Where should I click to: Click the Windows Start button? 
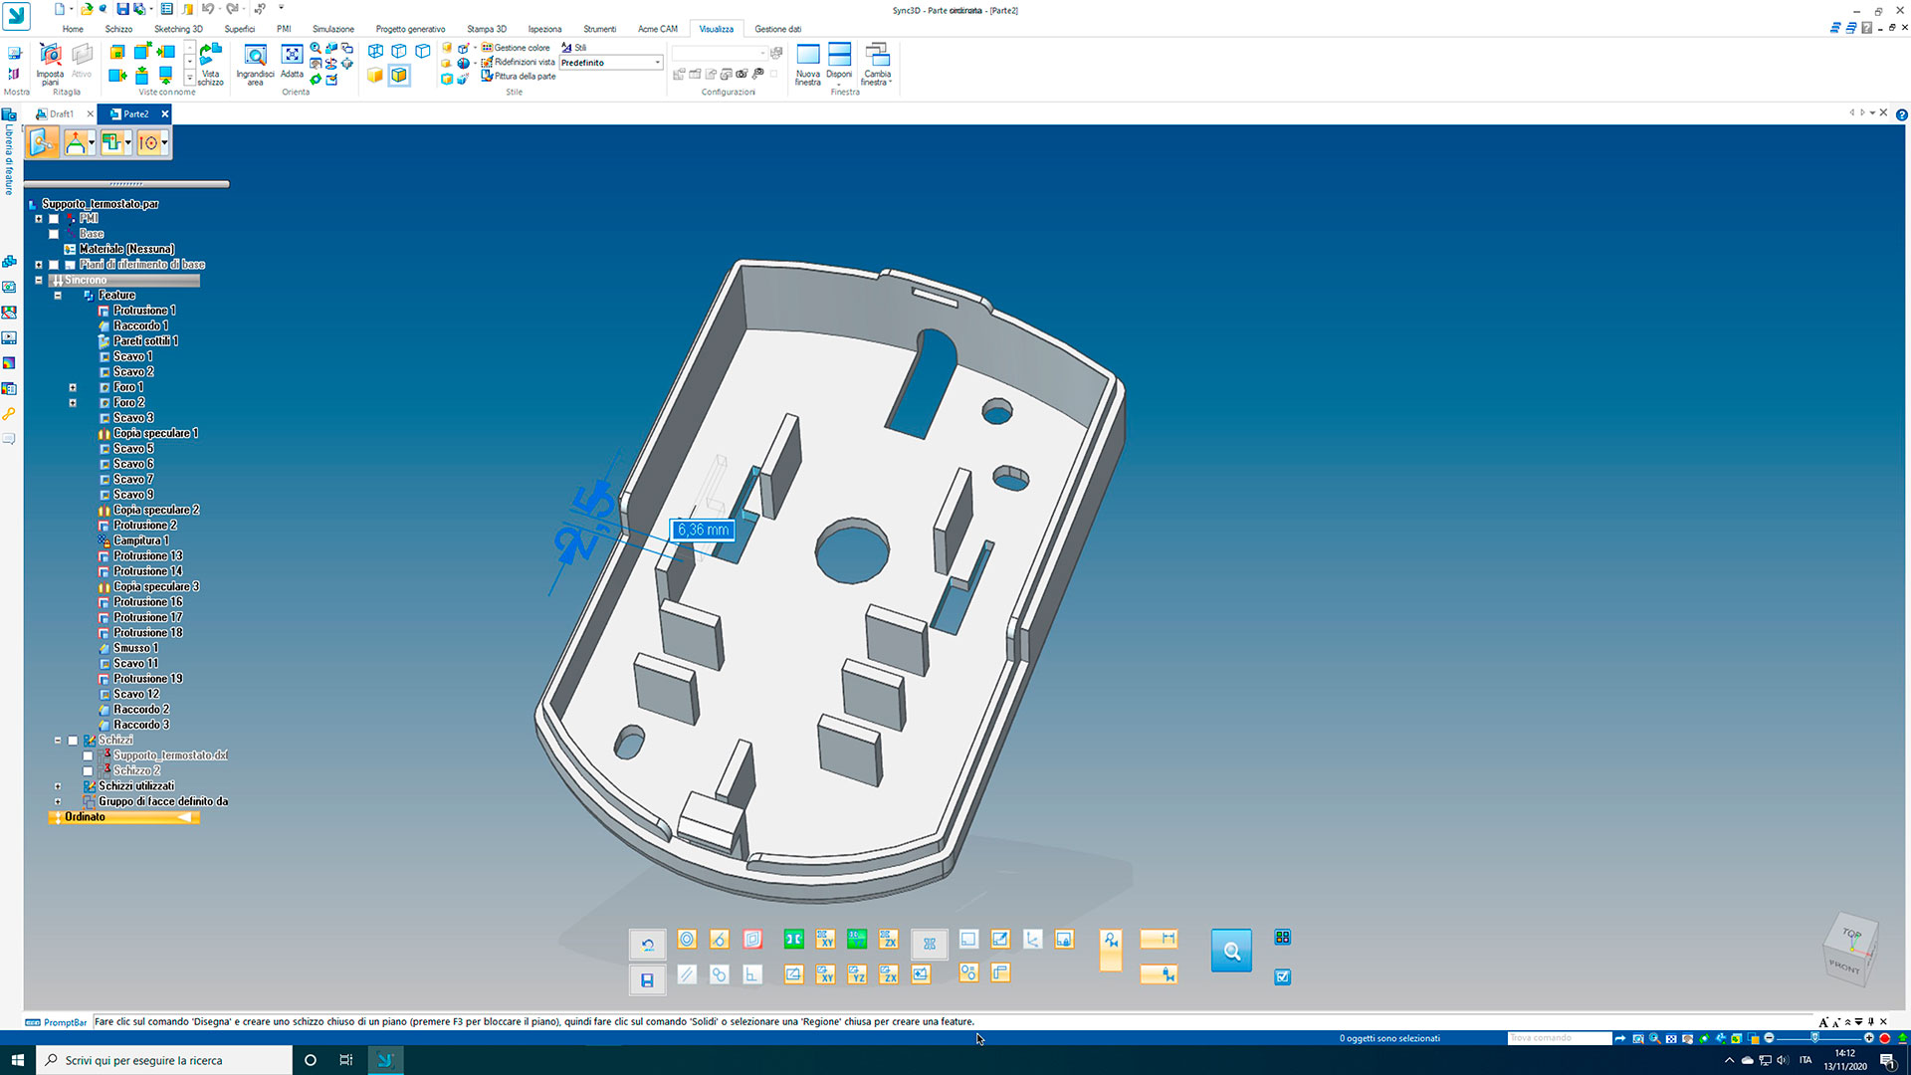17,1060
